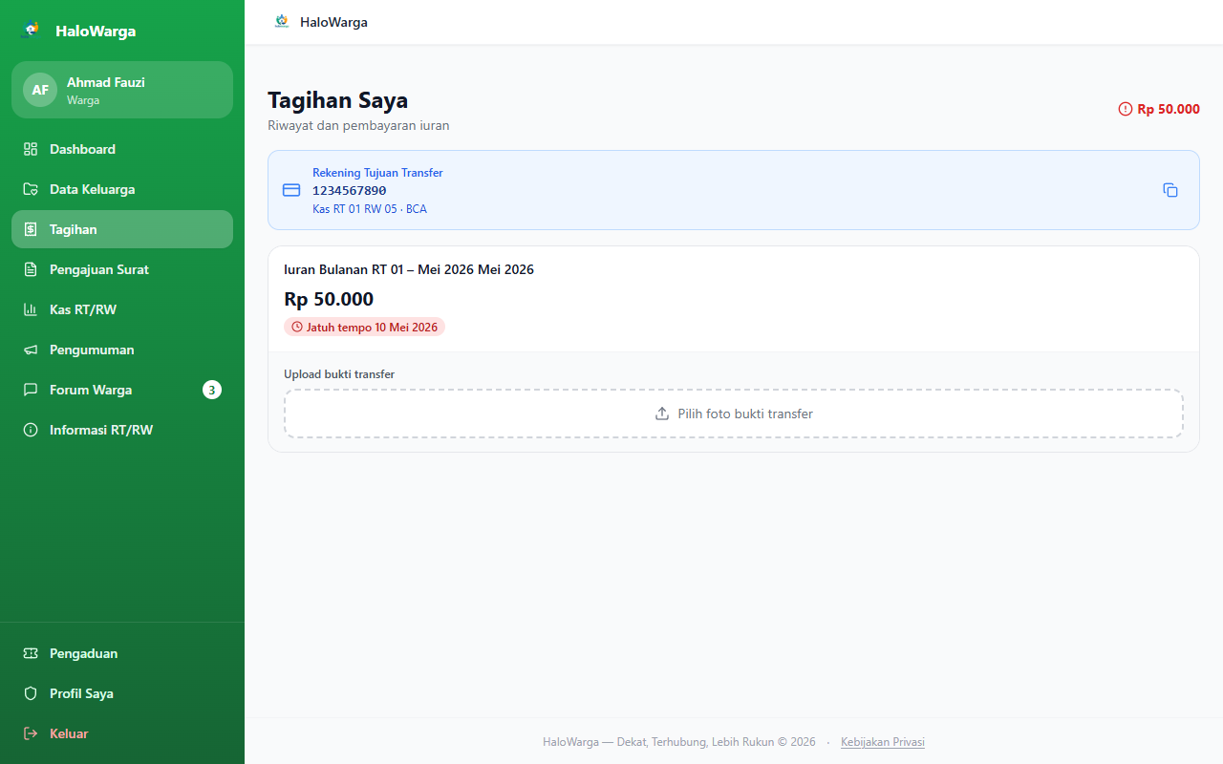1223x764 pixels.
Task: Click the Rekening Tujuan Transfer label
Action: 377,173
